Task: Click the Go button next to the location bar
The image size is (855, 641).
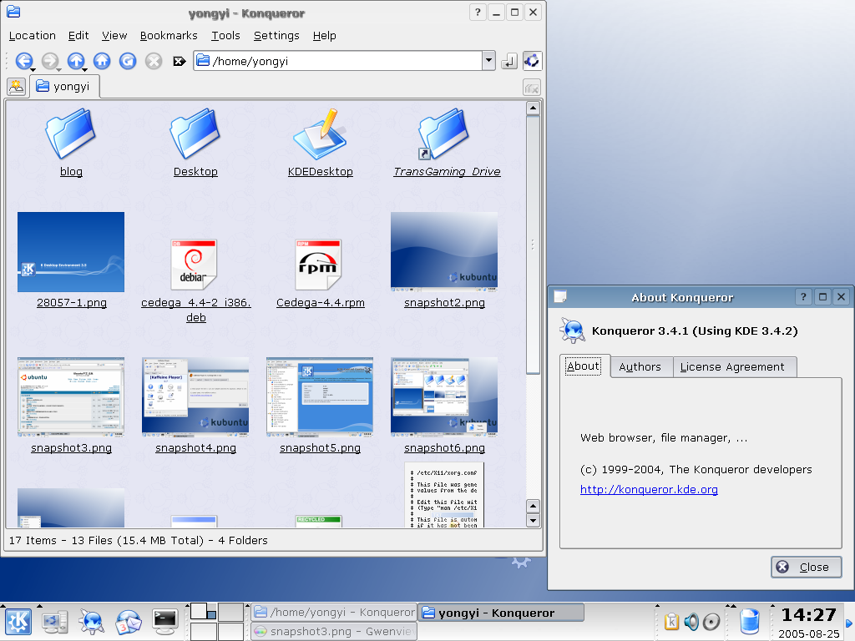Action: (x=508, y=61)
